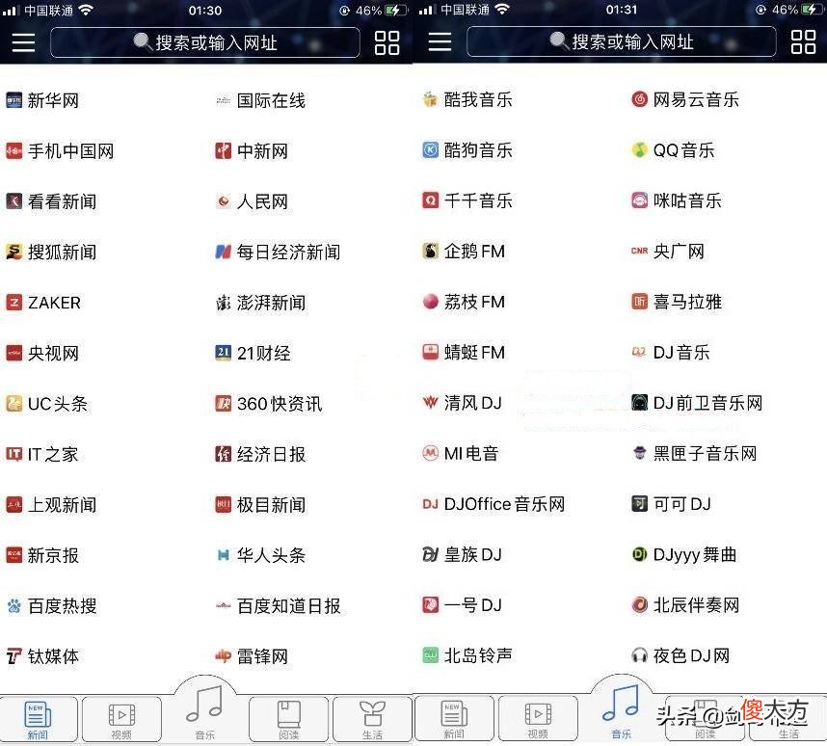Open tab grid icon in the left screen
Screen dimensions: 827x746
tap(387, 42)
